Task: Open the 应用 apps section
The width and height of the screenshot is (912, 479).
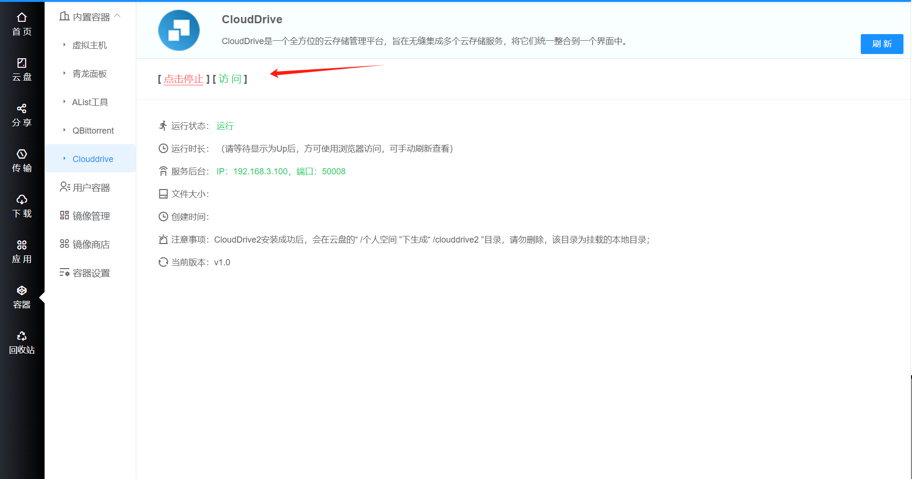Action: tap(22, 252)
